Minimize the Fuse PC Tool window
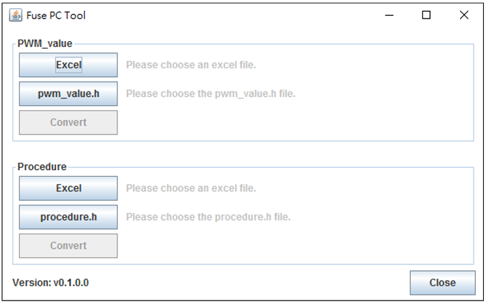This screenshot has width=488, height=306. click(x=390, y=15)
